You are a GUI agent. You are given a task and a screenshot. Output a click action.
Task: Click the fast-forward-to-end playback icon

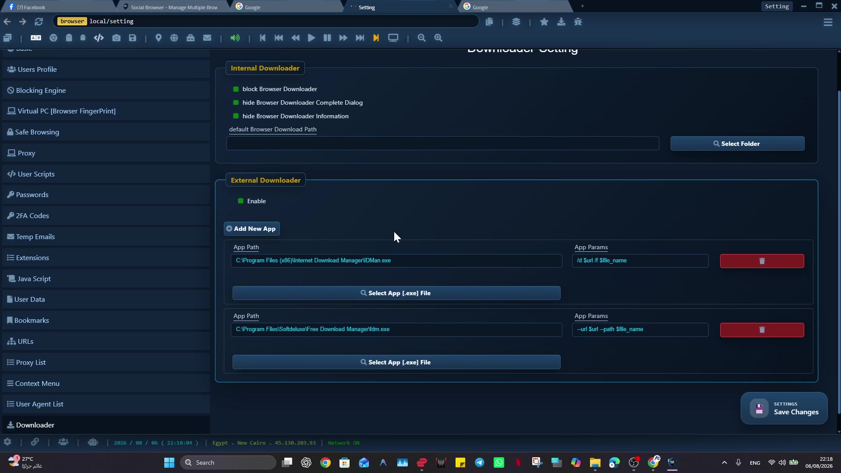[x=360, y=38]
